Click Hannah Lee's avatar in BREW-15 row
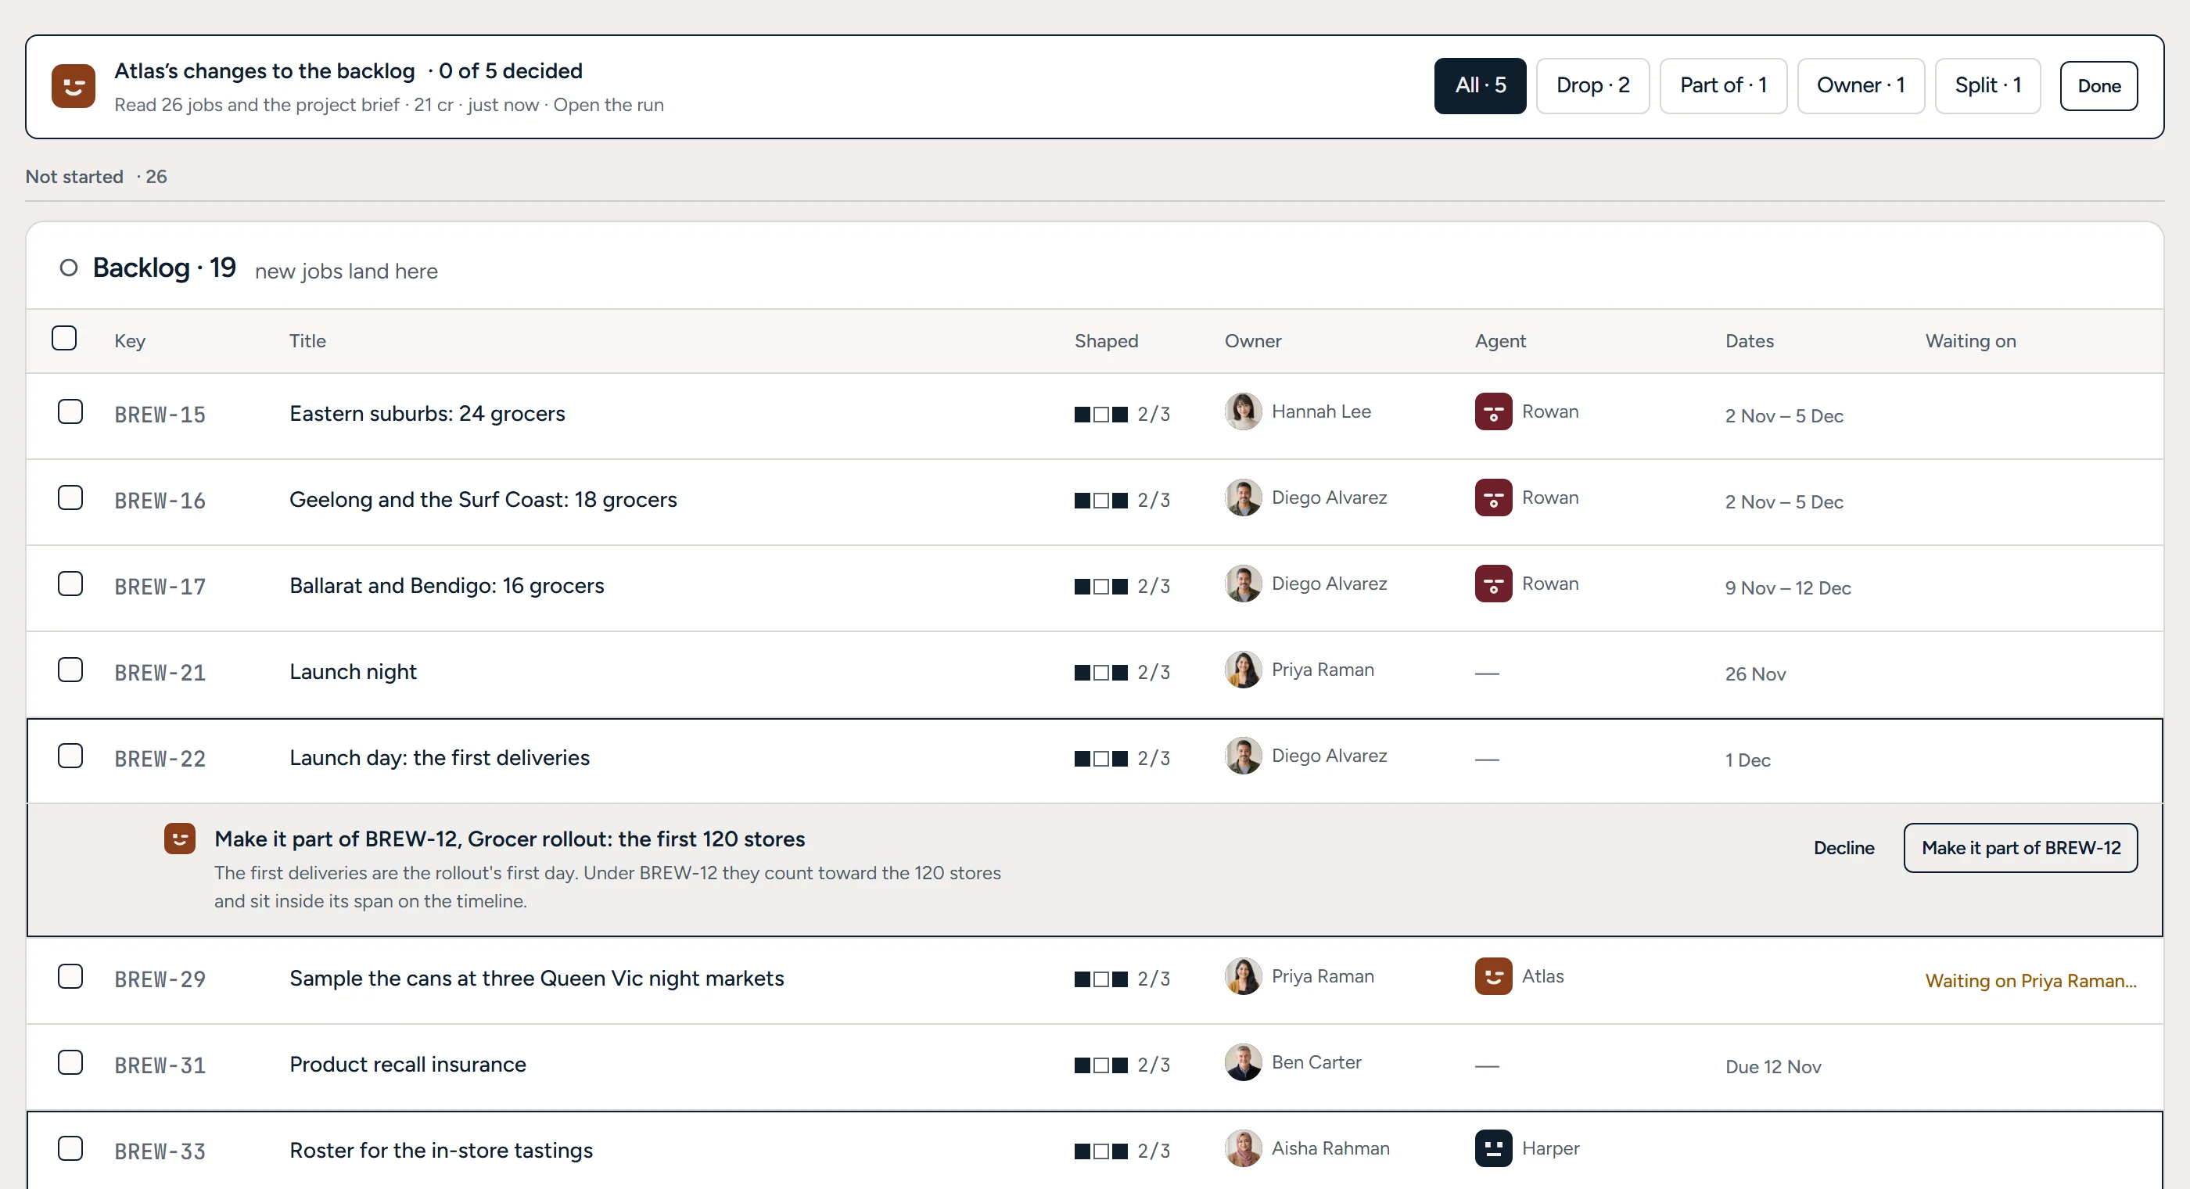The height and width of the screenshot is (1189, 2190). [1243, 411]
